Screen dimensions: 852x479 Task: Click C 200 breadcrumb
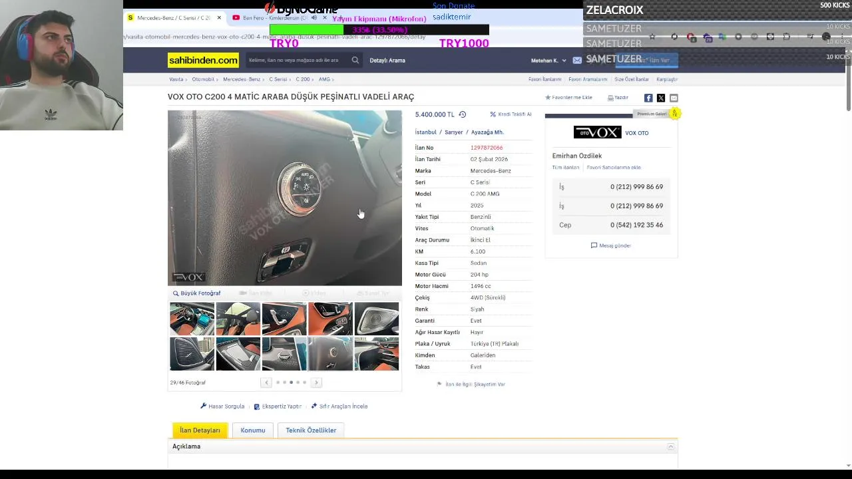(303, 79)
